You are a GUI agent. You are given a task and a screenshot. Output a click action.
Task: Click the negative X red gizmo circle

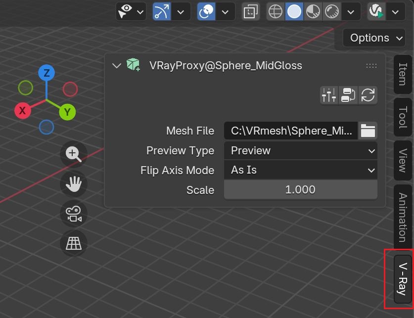pos(70,89)
